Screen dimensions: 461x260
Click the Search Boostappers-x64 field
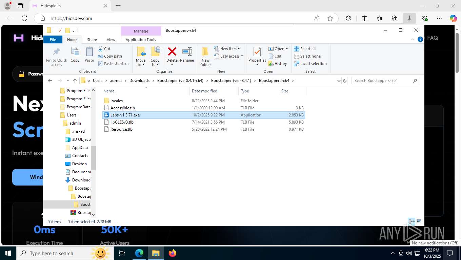point(385,81)
